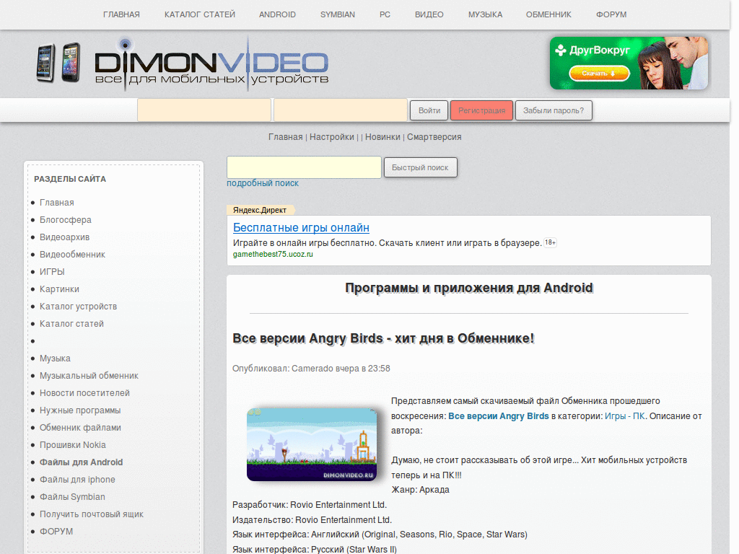Focus the login username field

204,110
